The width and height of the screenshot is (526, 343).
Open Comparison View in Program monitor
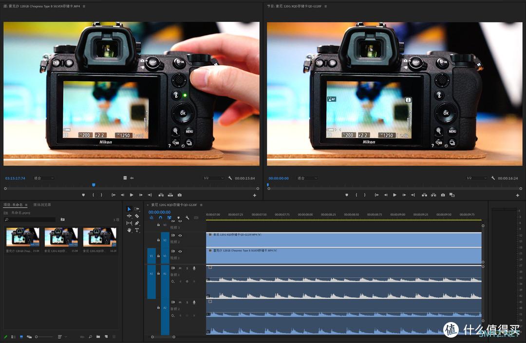click(452, 195)
